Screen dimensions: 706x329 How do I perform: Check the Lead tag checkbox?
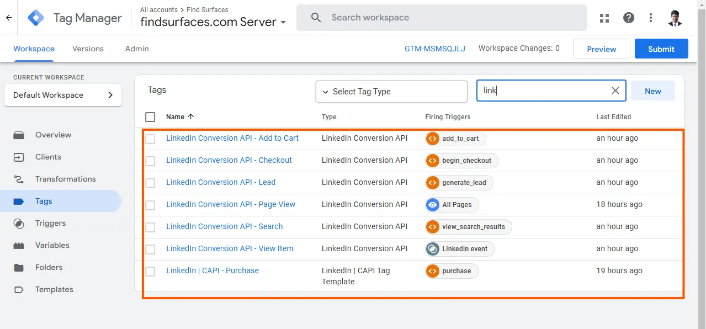(x=150, y=183)
